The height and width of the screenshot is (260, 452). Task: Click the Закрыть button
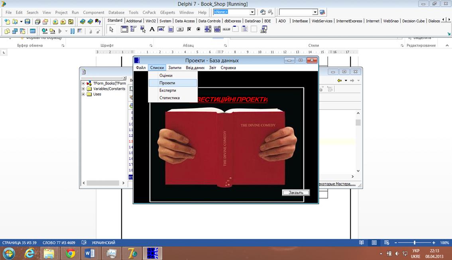click(x=296, y=193)
